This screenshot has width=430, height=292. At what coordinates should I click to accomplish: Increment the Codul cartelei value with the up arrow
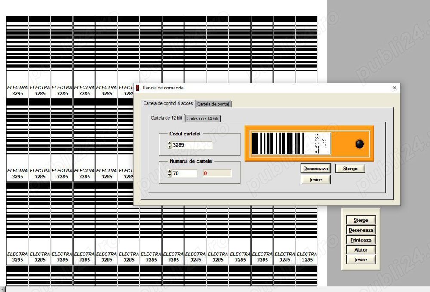click(169, 143)
